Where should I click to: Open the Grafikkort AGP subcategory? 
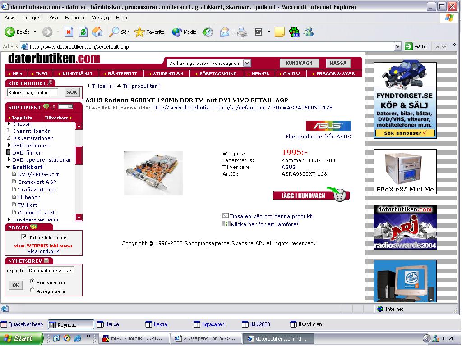(37, 182)
